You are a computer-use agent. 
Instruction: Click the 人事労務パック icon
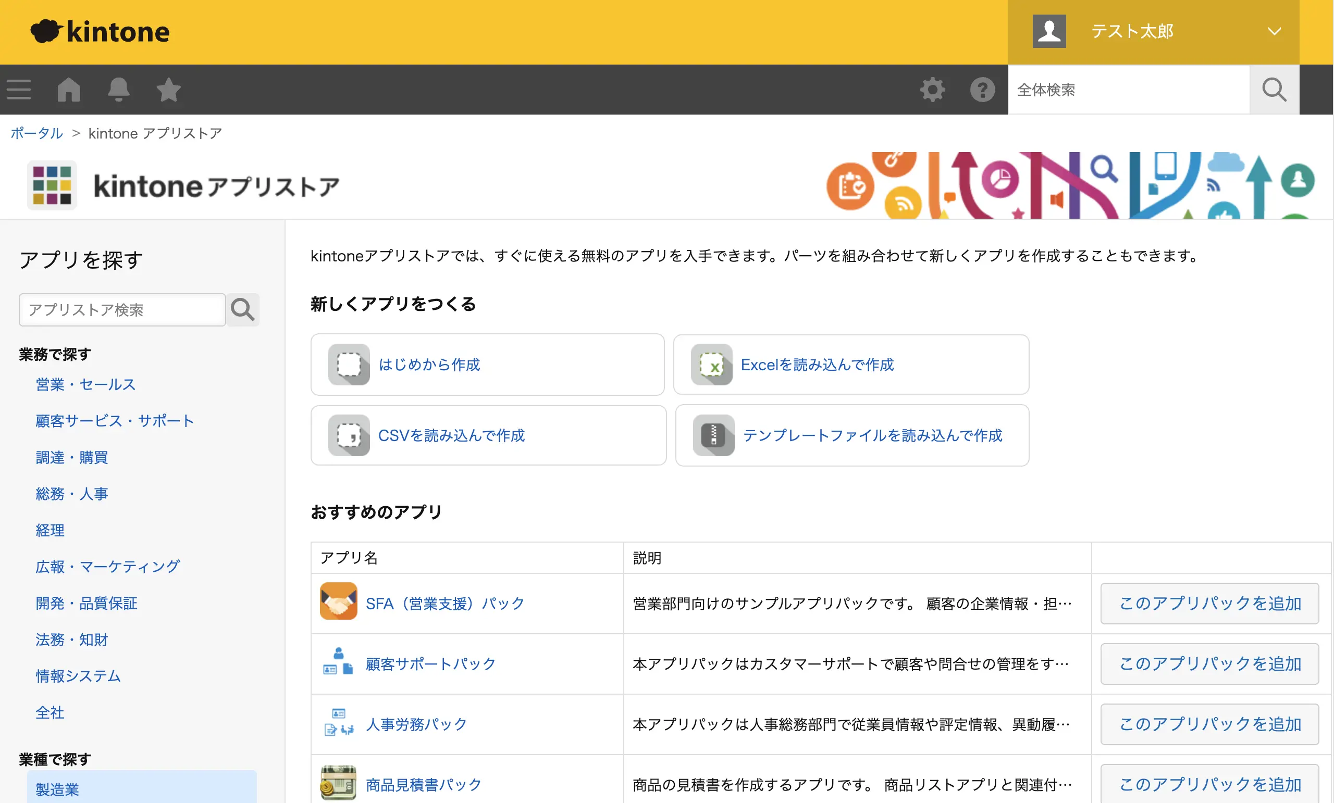click(x=338, y=722)
